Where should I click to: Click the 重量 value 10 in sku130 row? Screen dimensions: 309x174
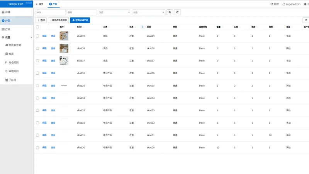click(218, 148)
